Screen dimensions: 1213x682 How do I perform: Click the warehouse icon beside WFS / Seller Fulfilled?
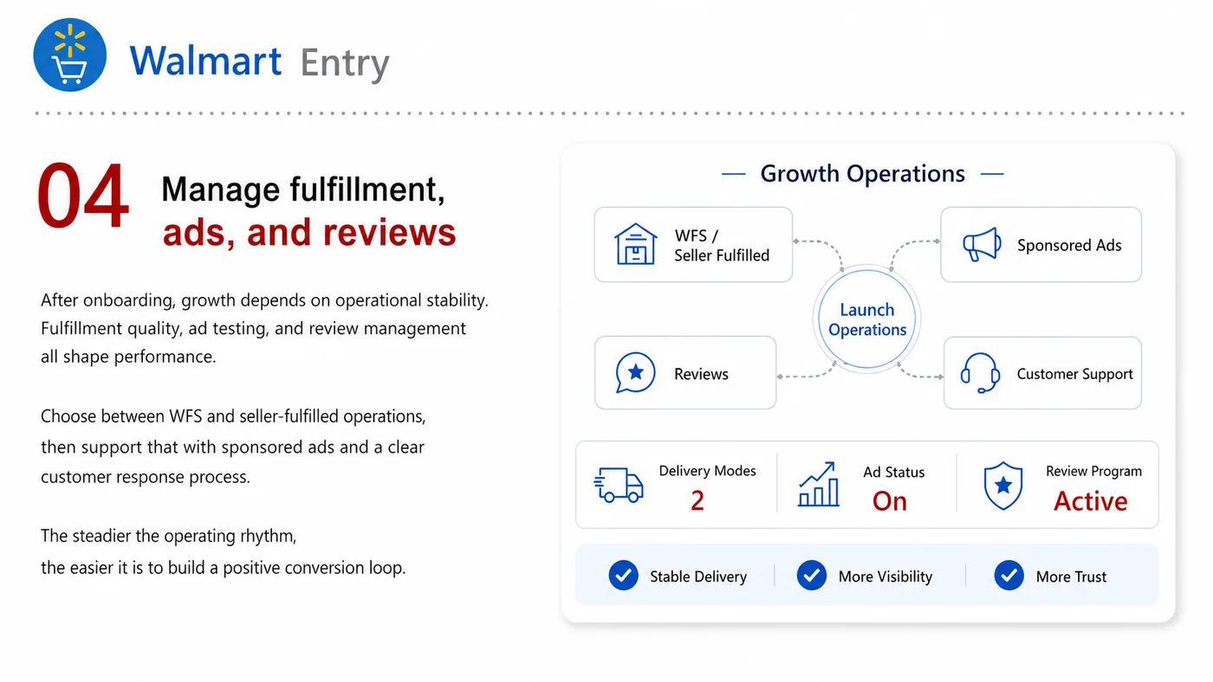[x=635, y=244]
